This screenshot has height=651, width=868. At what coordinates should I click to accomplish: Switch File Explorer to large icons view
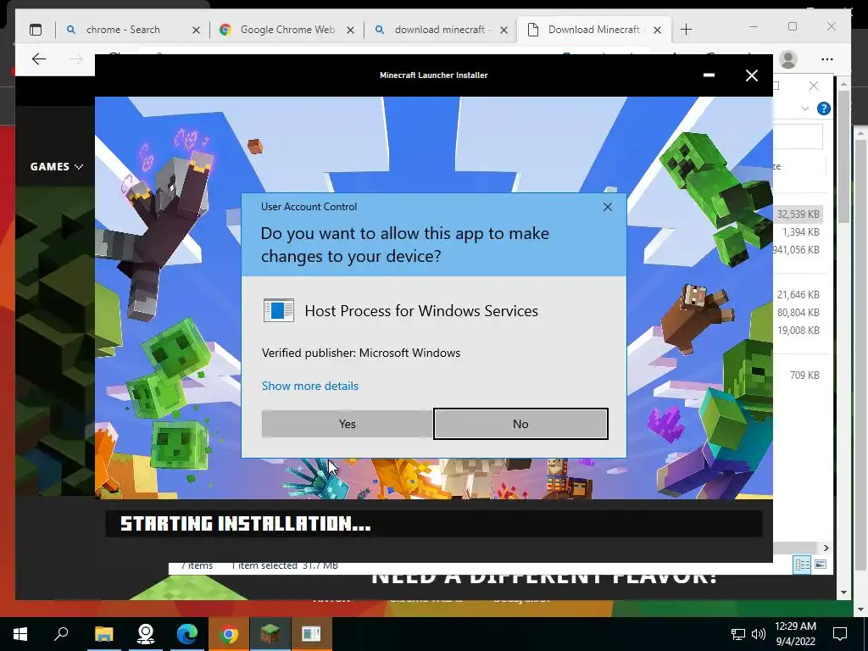(821, 565)
